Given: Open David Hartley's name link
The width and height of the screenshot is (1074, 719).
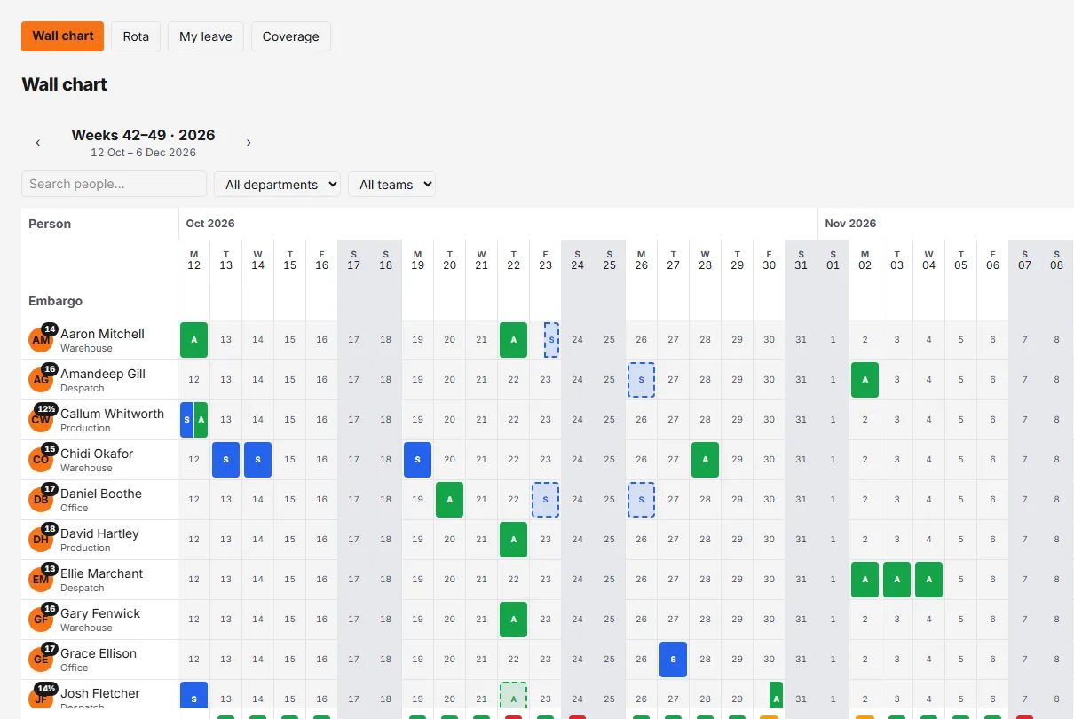Looking at the screenshot, I should coord(99,533).
